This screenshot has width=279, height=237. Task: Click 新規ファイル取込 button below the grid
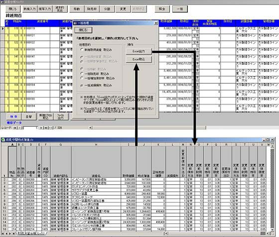click(x=45, y=117)
